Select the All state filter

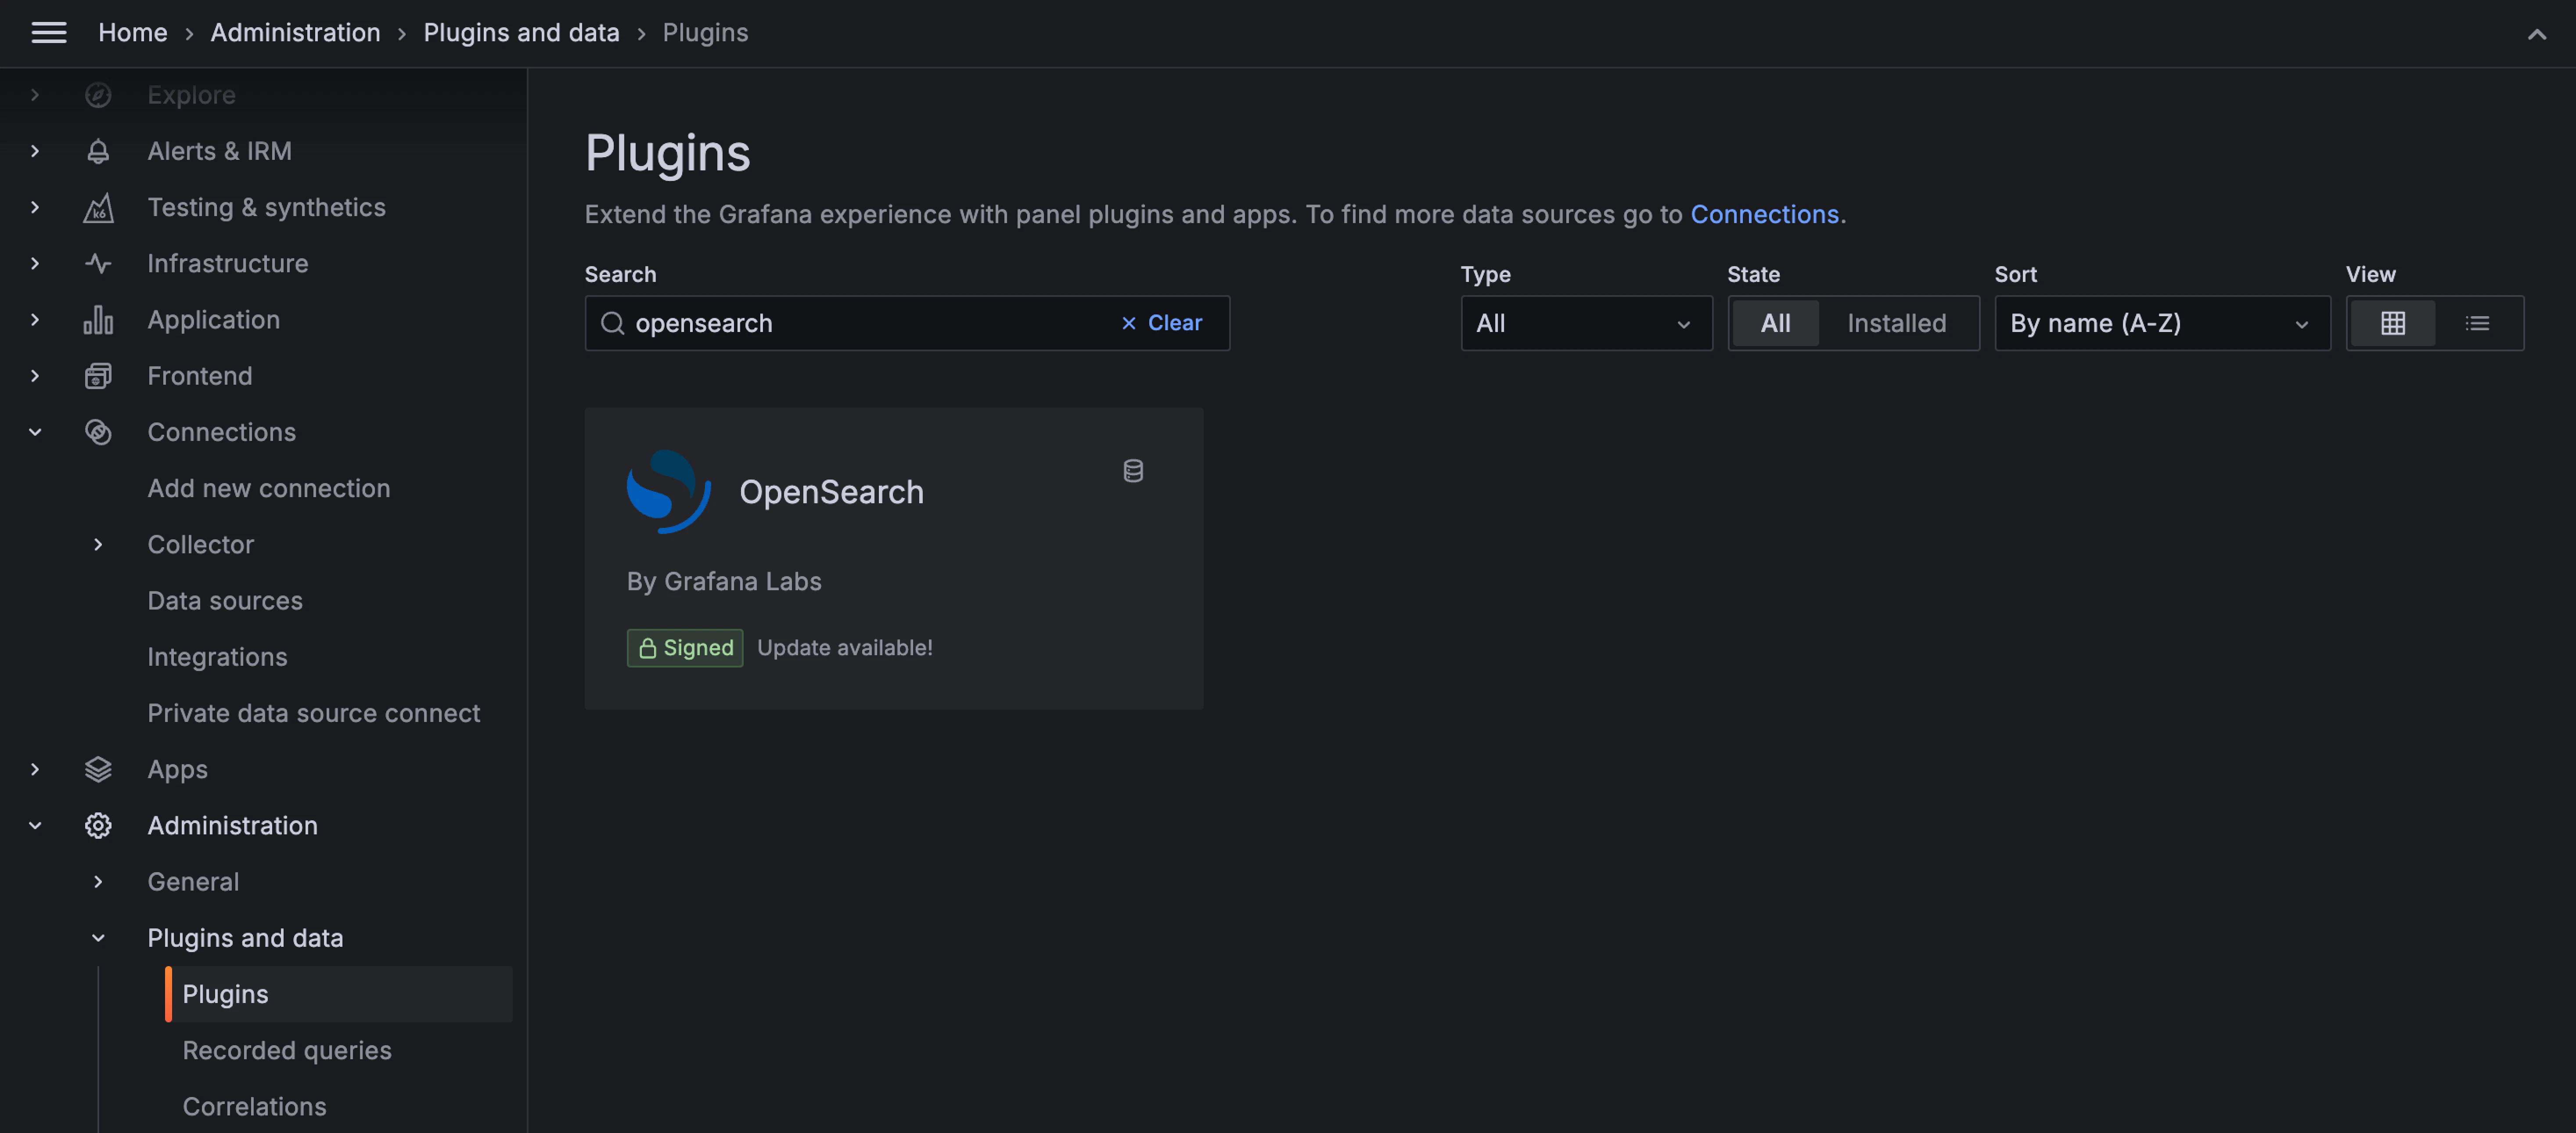point(1776,323)
